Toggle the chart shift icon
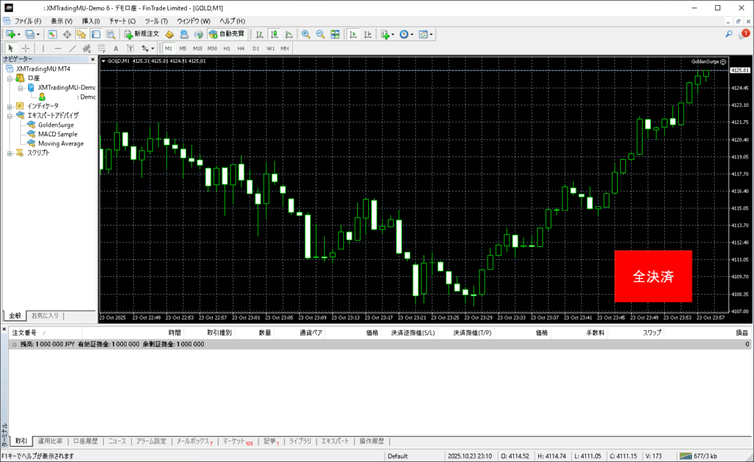Image resolution: width=754 pixels, height=462 pixels. 368,34
